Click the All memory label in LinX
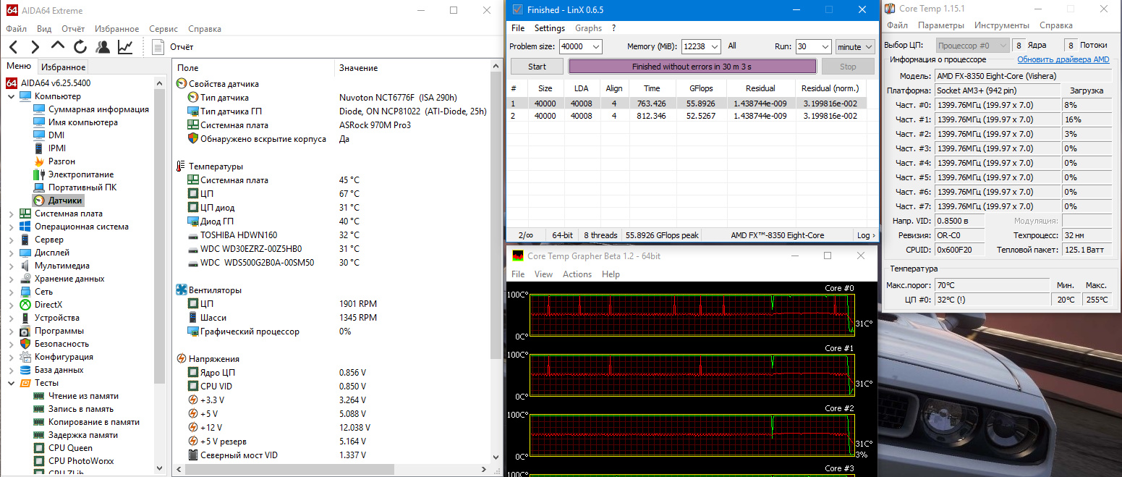The width and height of the screenshot is (1122, 477). (732, 46)
